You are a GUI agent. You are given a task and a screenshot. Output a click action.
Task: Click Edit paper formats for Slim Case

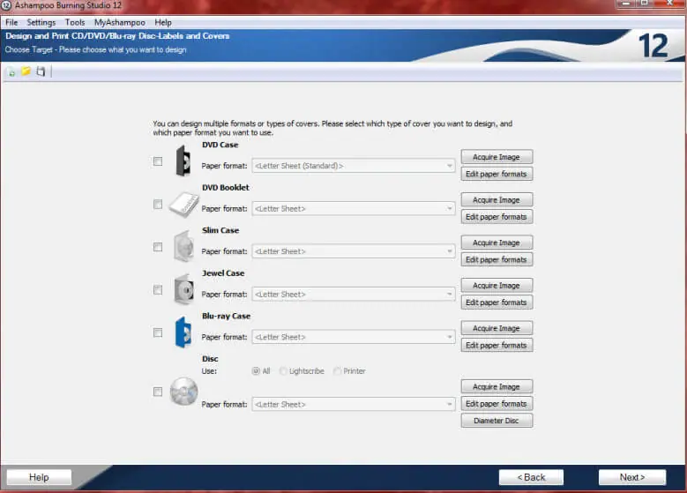[x=497, y=259]
